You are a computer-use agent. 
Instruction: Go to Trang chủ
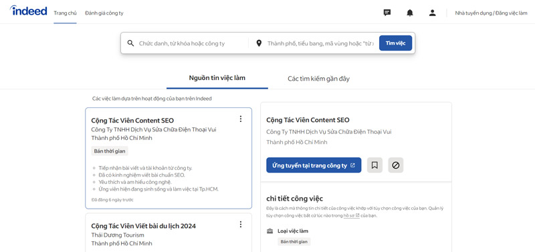[x=65, y=13]
